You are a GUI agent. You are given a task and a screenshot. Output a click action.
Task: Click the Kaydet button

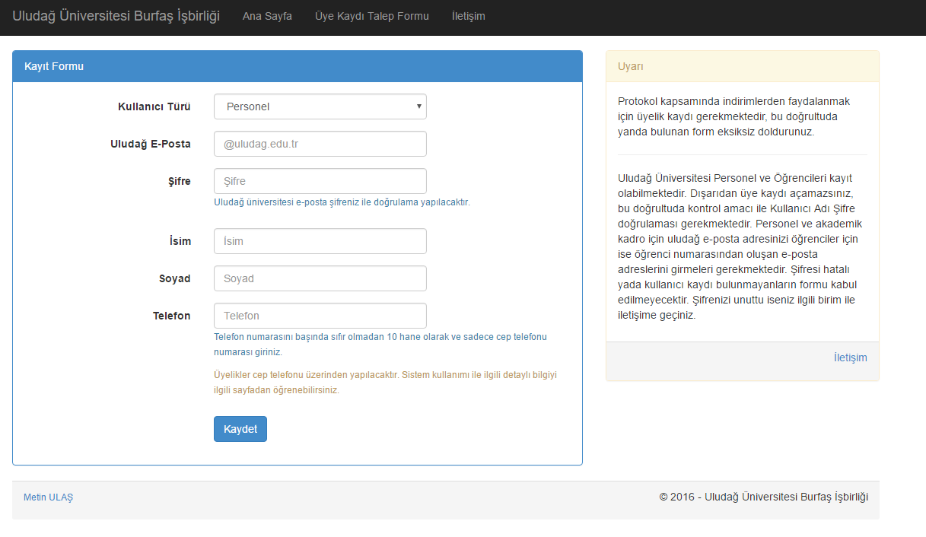[x=240, y=429]
